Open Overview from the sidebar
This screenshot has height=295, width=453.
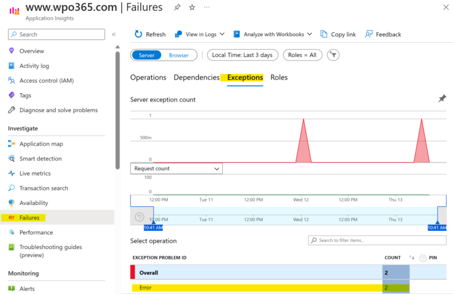32,51
